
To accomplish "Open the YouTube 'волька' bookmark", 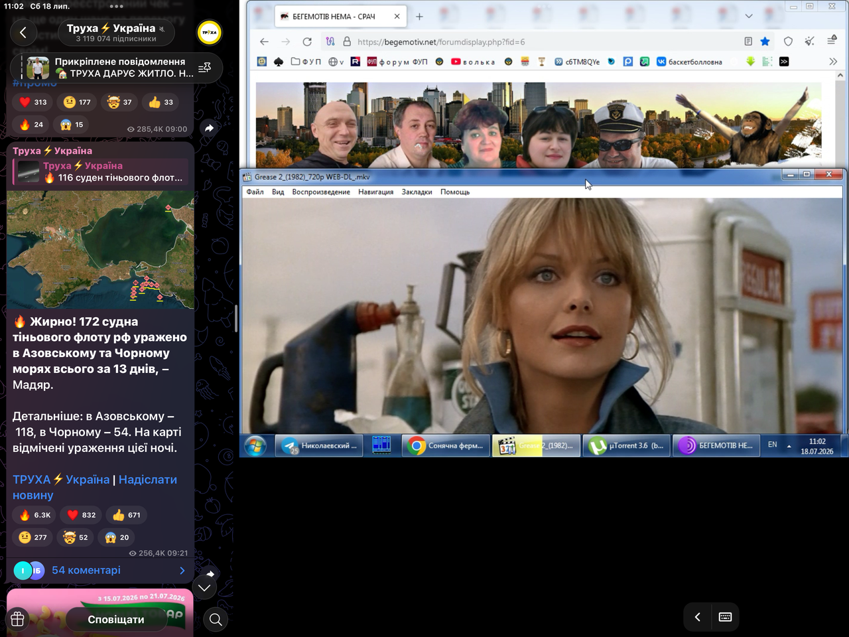I will point(473,62).
